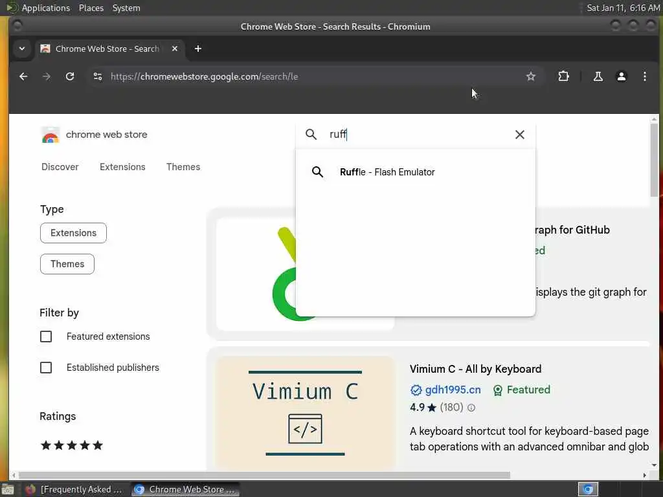The image size is (663, 497).
Task: Click the Vimium C description text
Action: coord(529,439)
